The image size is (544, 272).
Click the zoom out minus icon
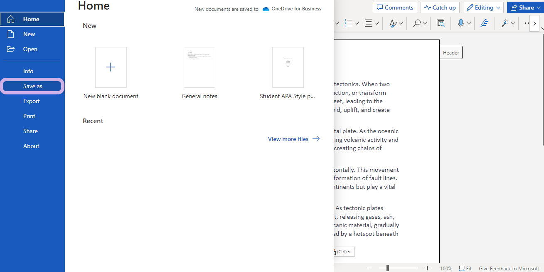(x=369, y=268)
